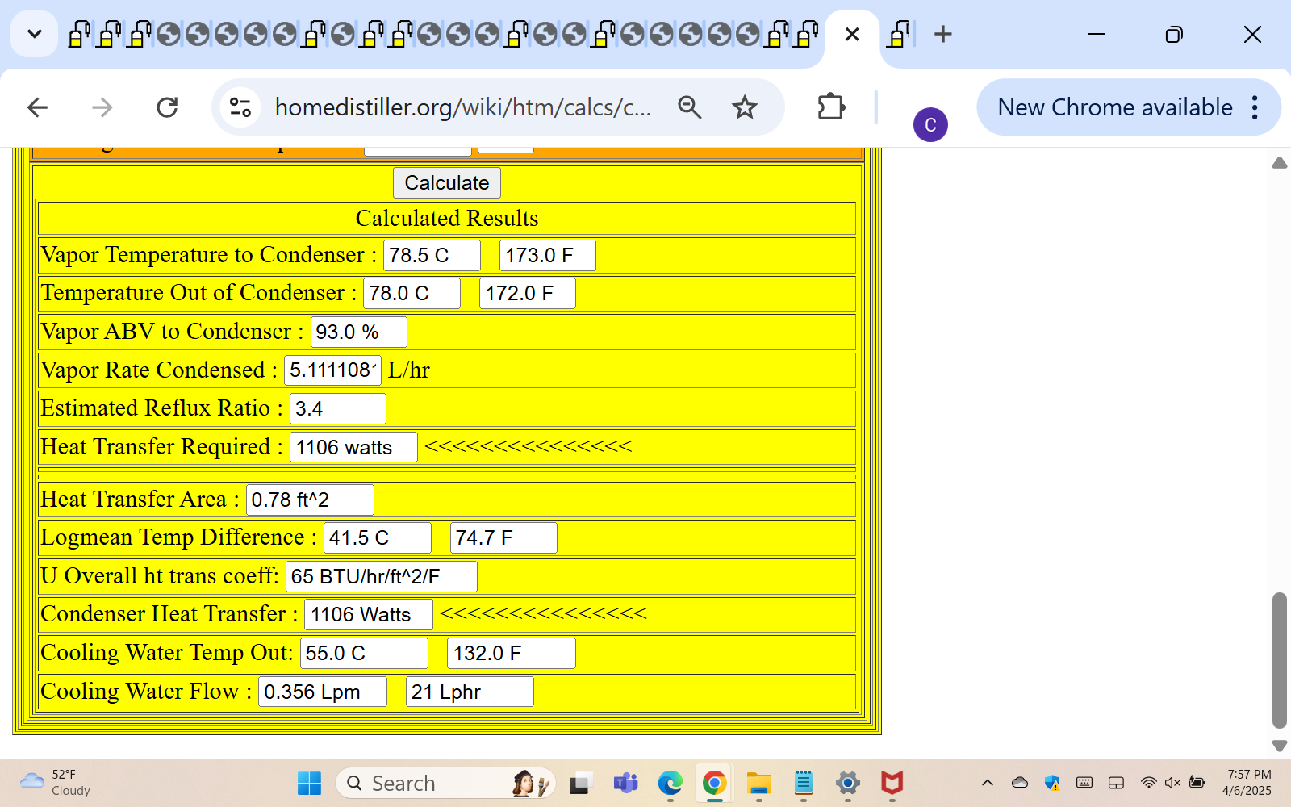Open the page zoom magnifier icon

(689, 107)
